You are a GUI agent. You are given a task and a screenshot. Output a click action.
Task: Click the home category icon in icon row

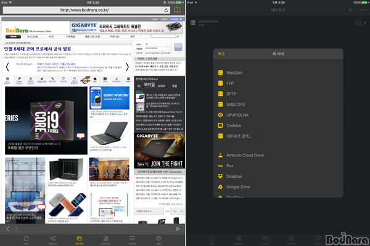[x=7, y=81]
